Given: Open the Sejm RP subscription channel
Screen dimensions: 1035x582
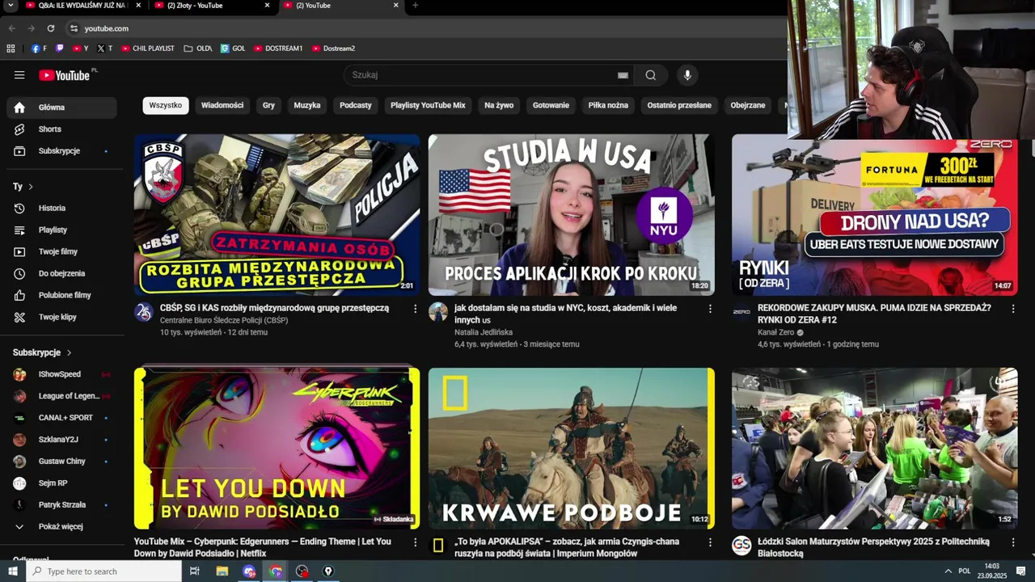Looking at the screenshot, I should [x=62, y=483].
